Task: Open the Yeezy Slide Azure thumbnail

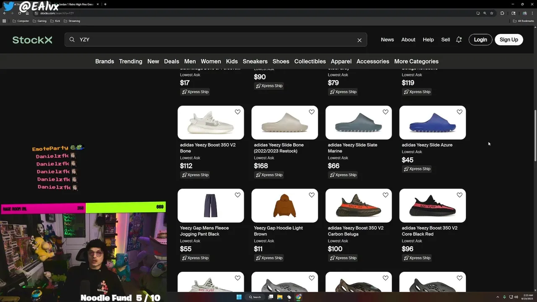Action: coord(433,122)
